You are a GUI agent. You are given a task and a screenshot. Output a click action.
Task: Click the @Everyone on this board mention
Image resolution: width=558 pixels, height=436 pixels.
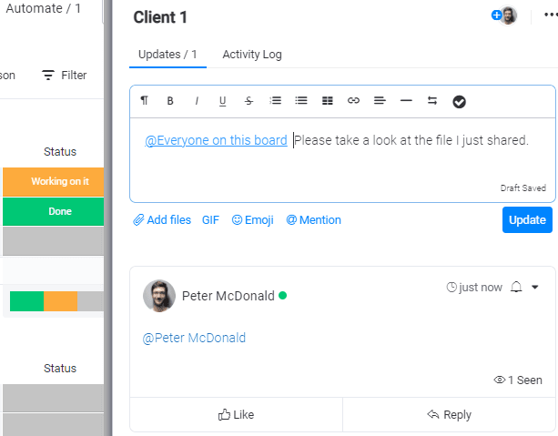(216, 140)
